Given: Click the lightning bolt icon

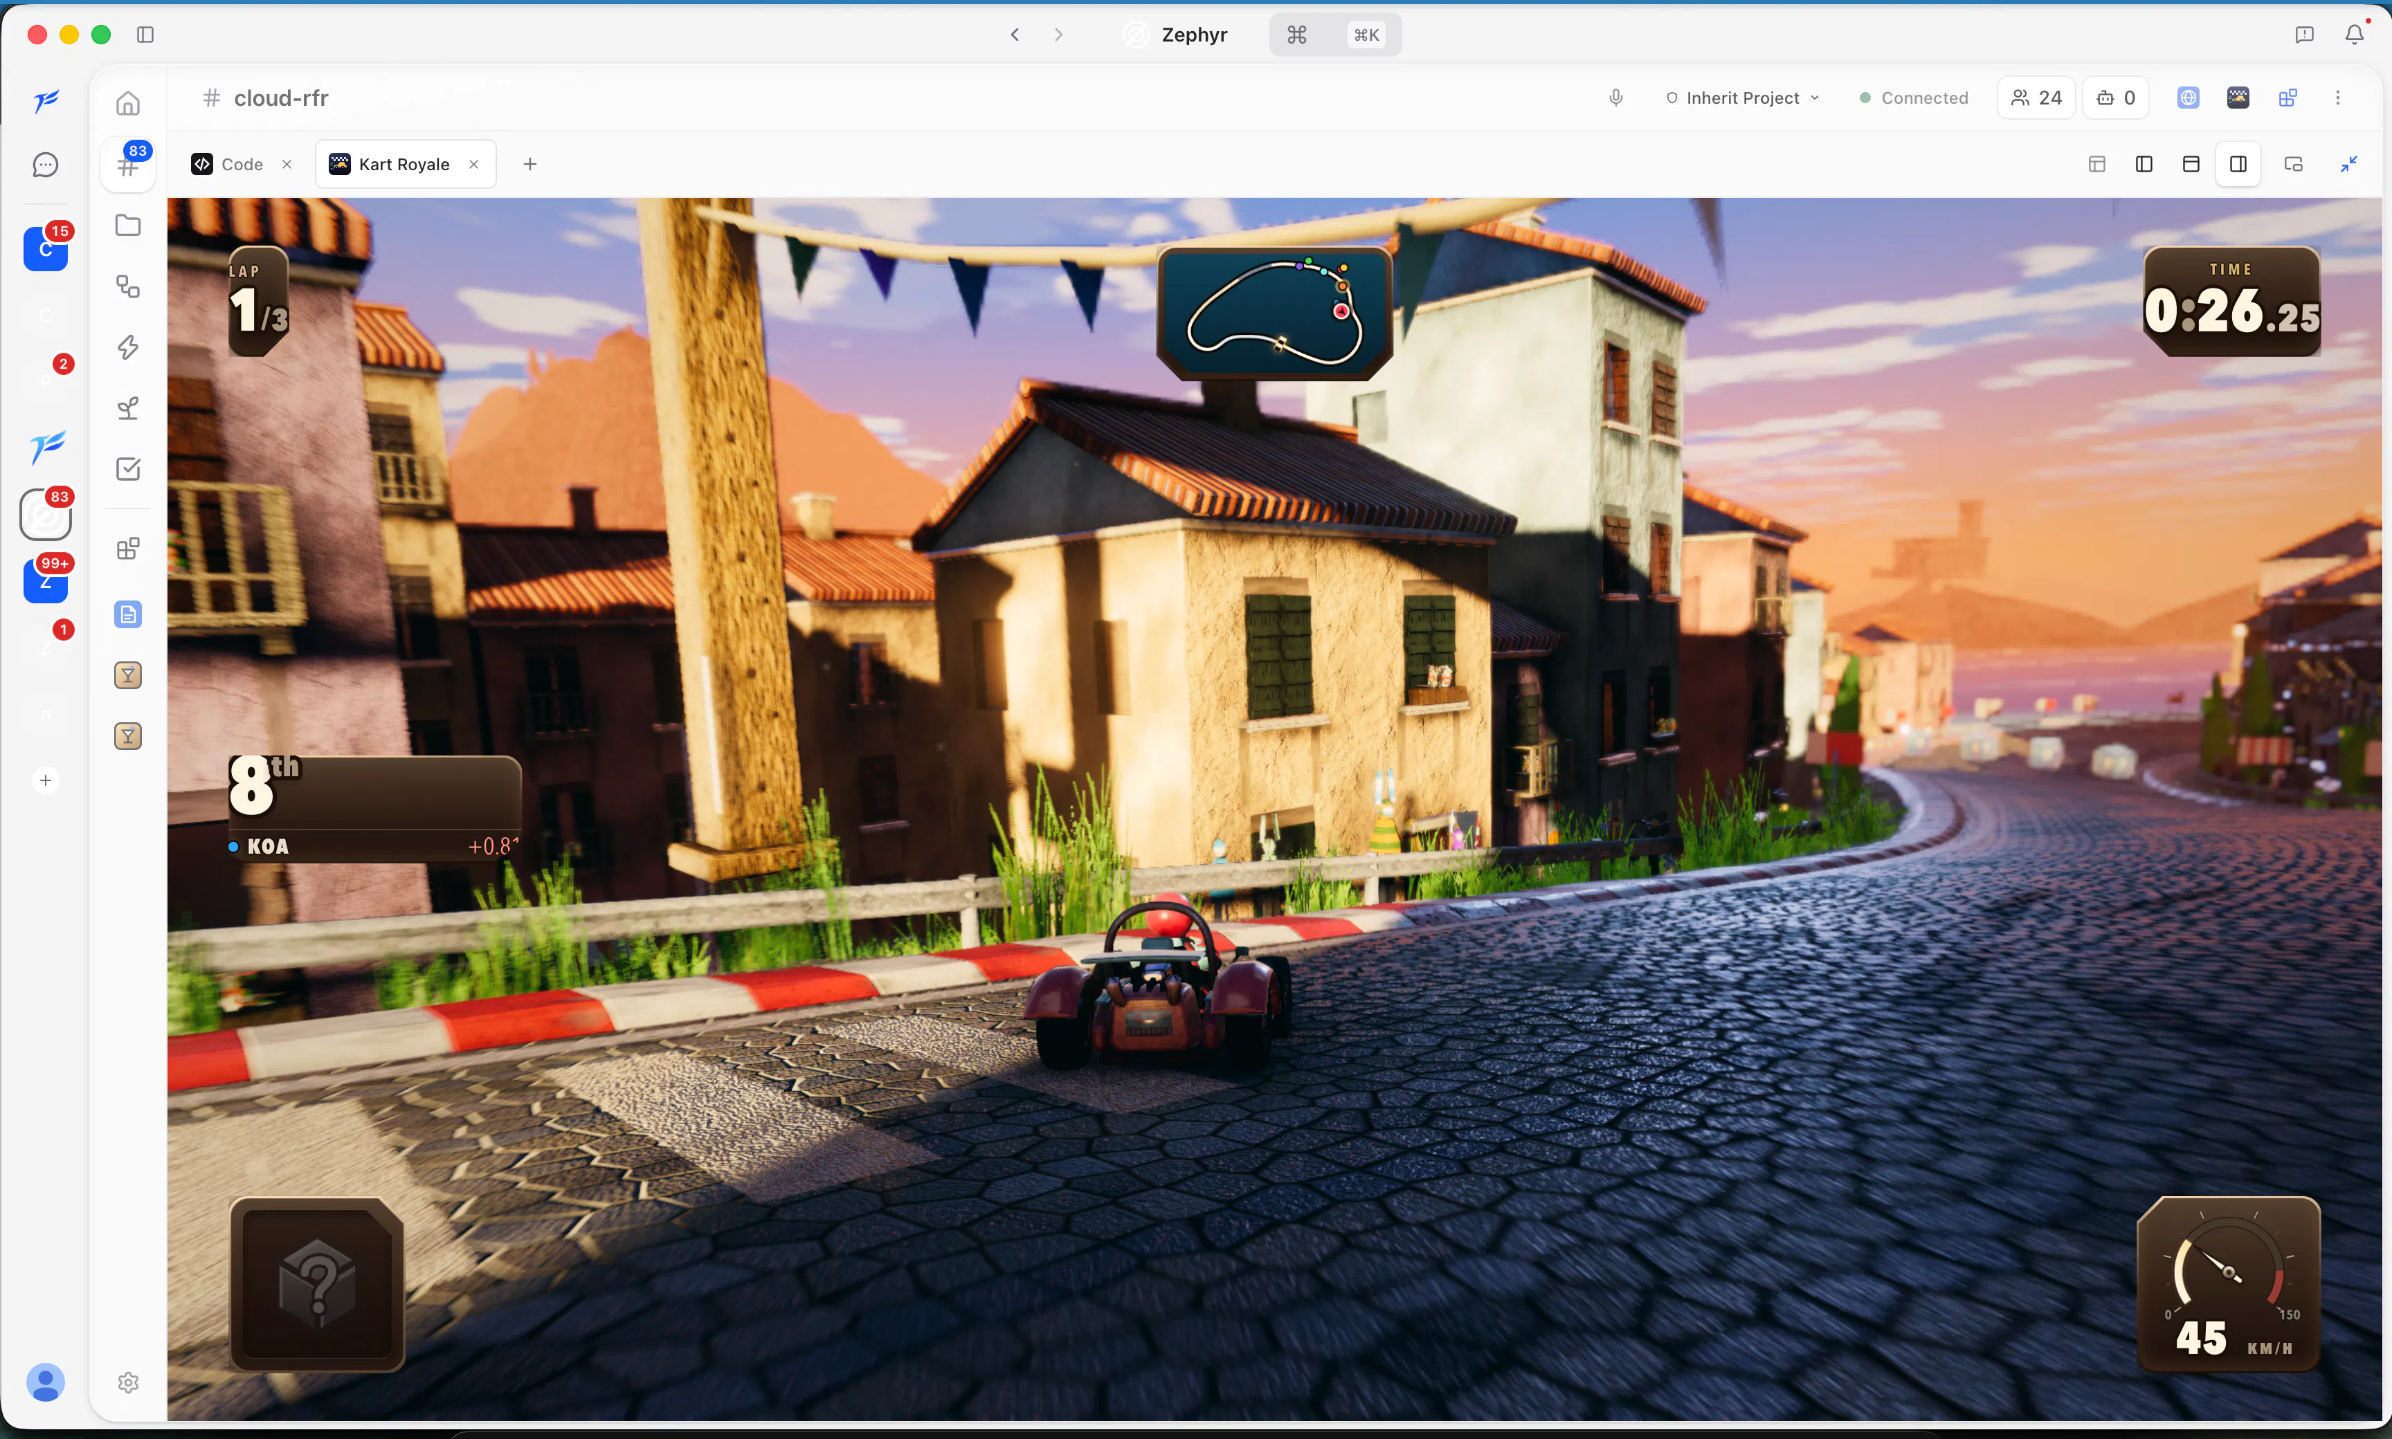Looking at the screenshot, I should click(128, 347).
